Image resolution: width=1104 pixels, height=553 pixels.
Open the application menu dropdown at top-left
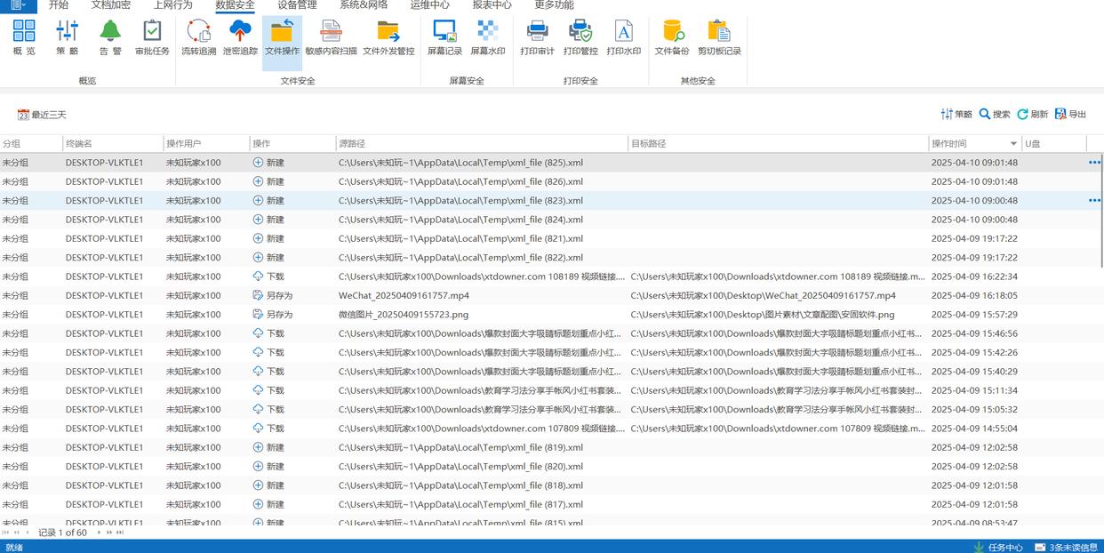click(x=18, y=5)
